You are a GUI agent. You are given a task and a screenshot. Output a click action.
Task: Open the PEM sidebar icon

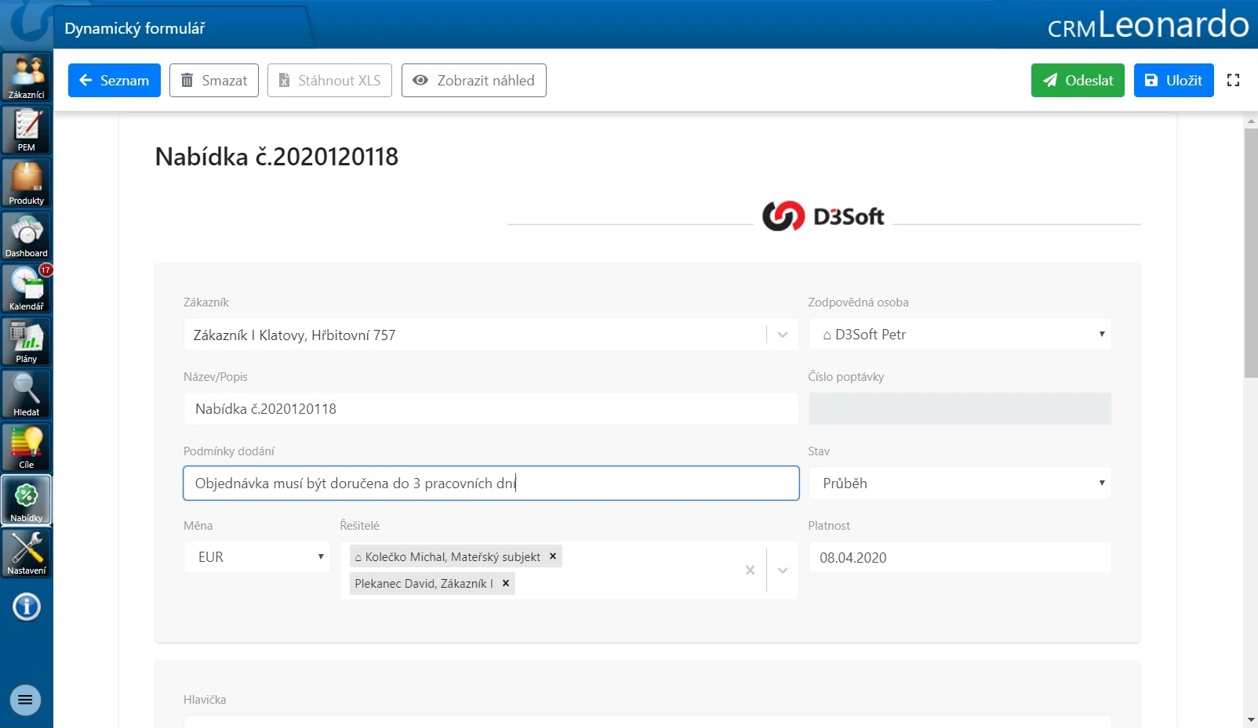pos(27,129)
